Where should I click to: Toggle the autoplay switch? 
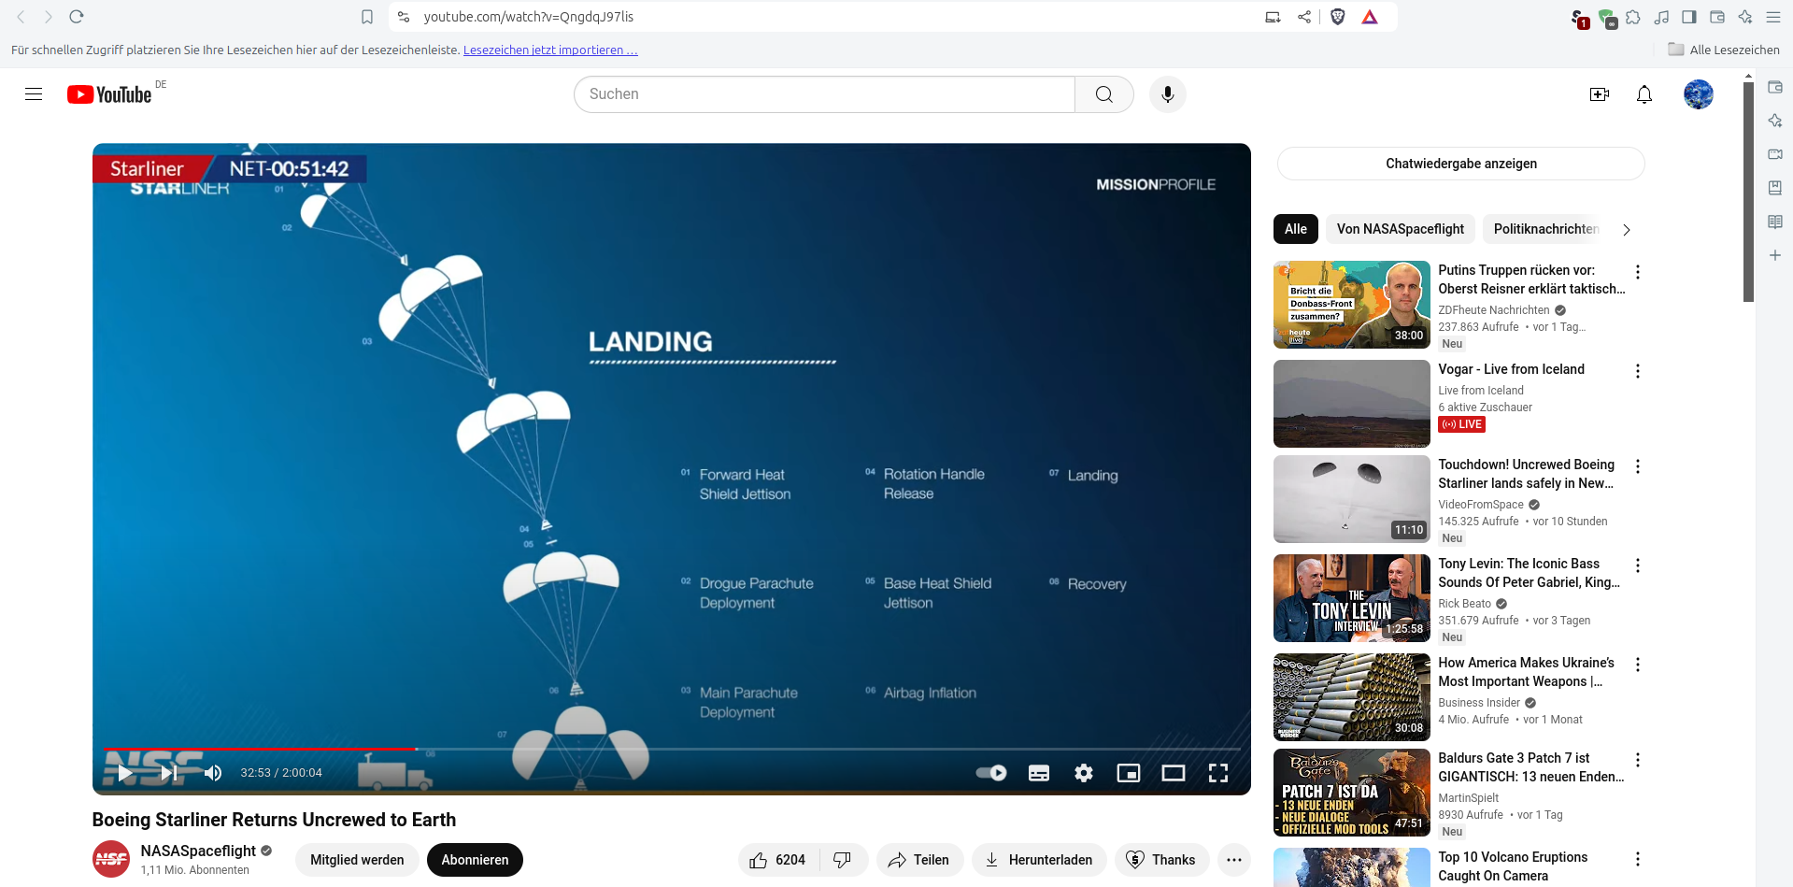(991, 773)
